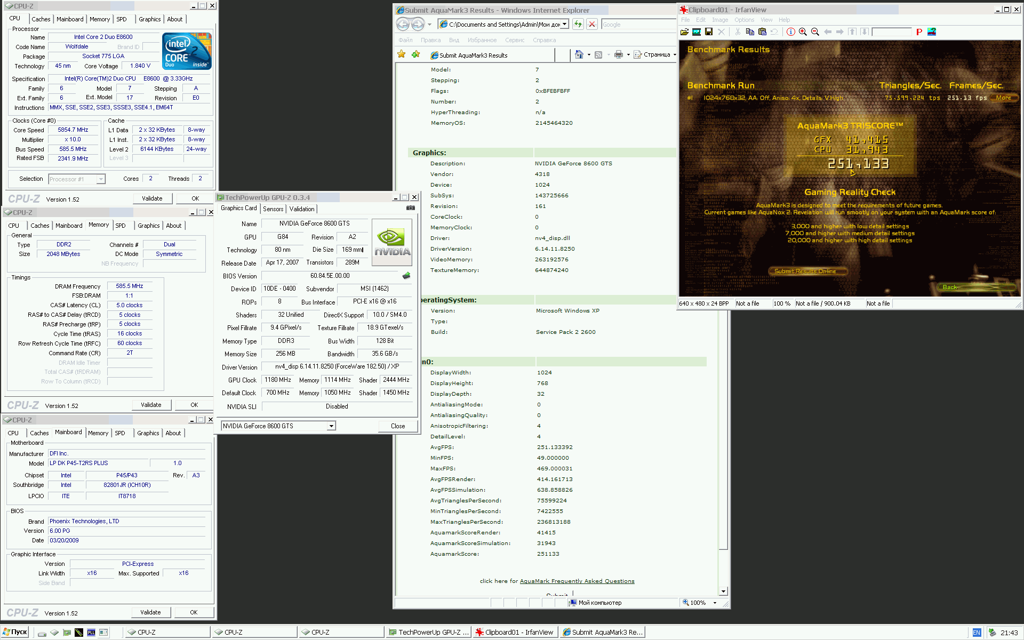Save the image with IrfanView's floppy icon
Viewport: 1024px width, 640px height.
[709, 32]
